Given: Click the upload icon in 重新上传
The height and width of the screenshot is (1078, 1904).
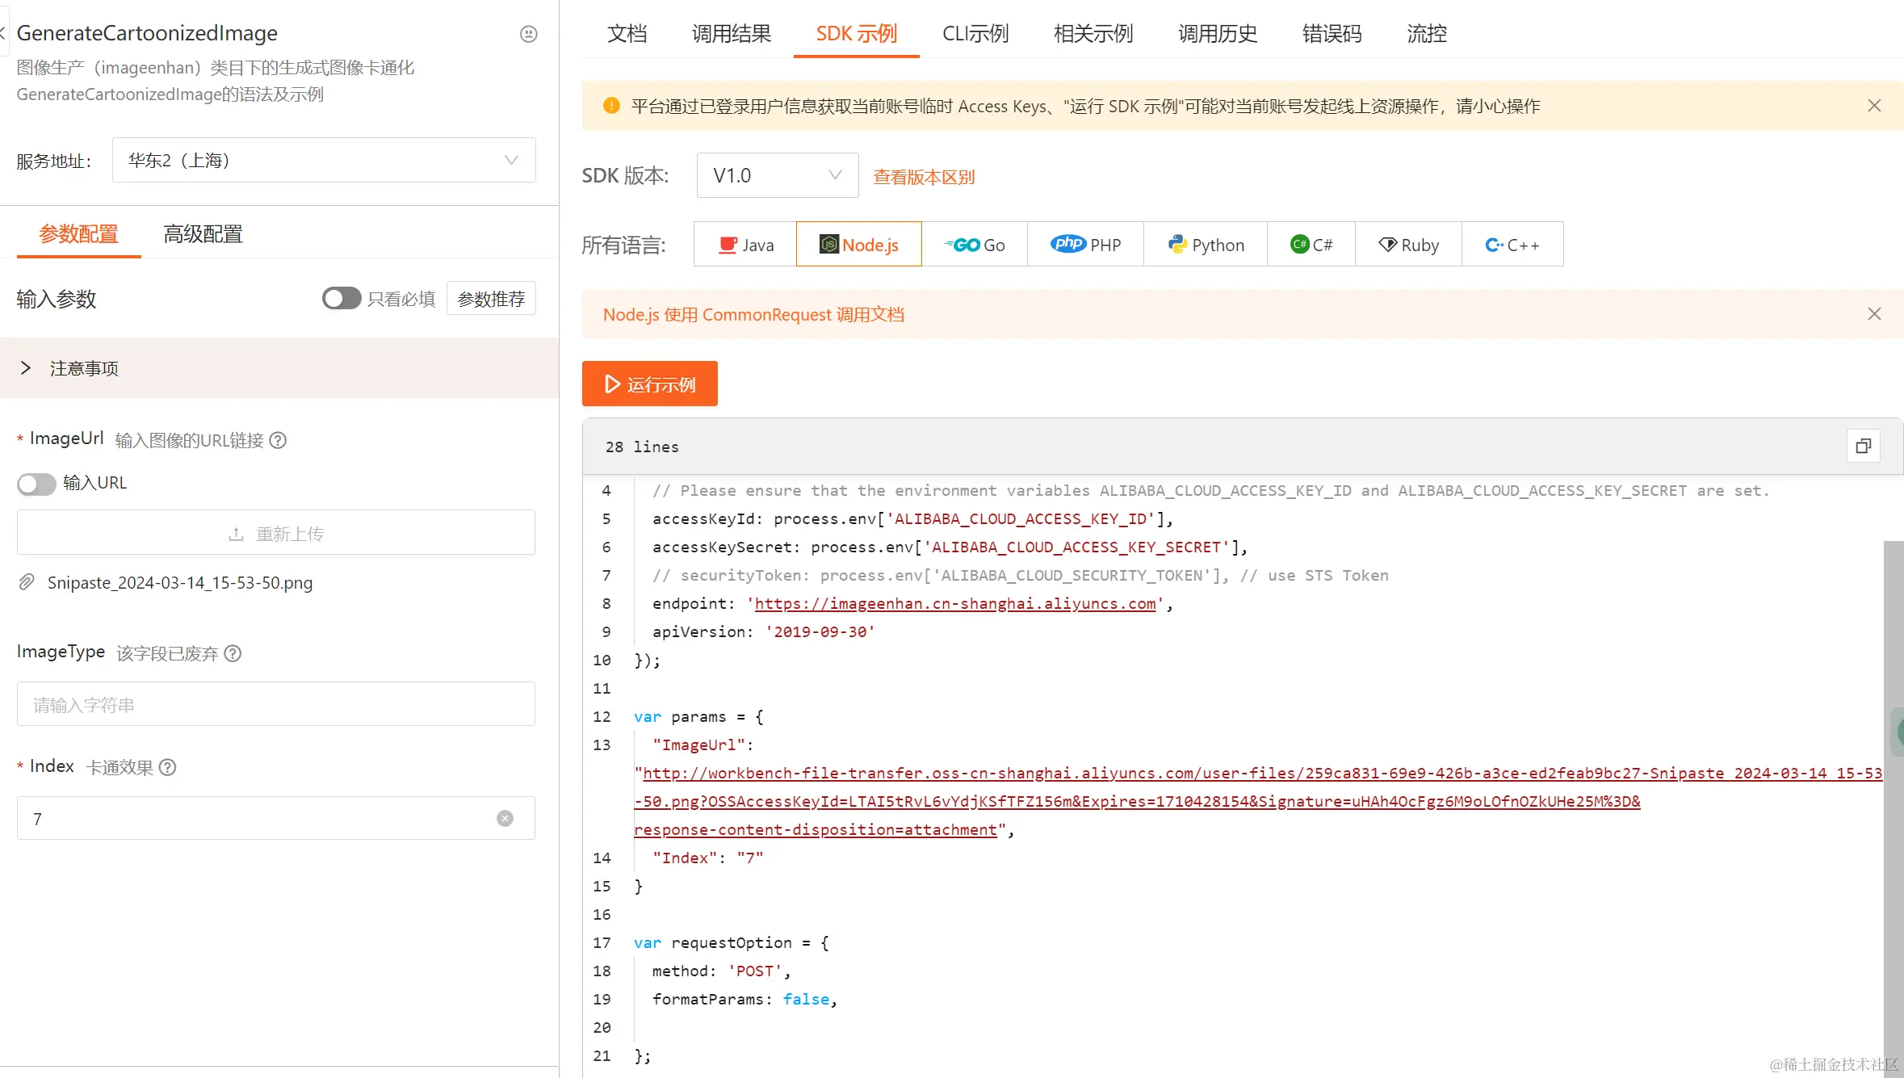Looking at the screenshot, I should click(x=236, y=535).
